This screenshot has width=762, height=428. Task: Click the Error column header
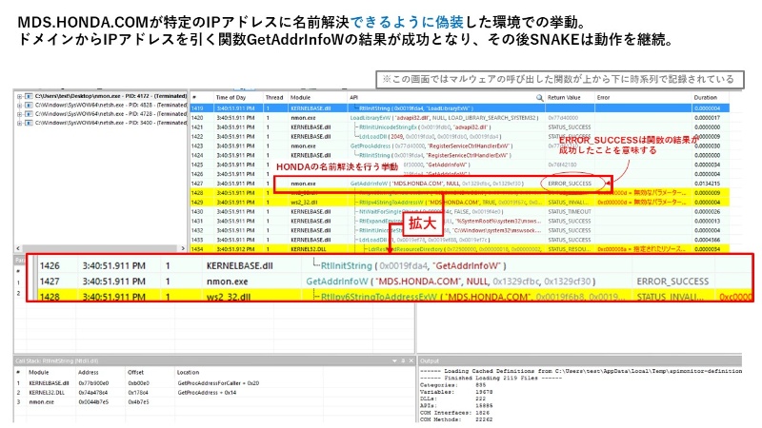(604, 98)
